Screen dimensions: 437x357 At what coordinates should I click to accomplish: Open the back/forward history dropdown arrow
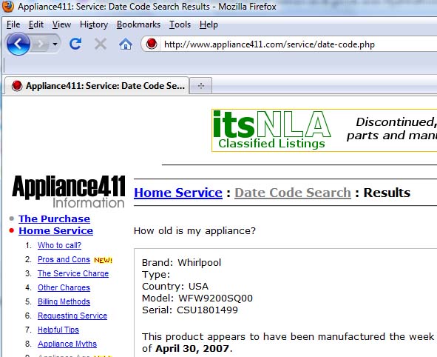pyautogui.click(x=55, y=44)
